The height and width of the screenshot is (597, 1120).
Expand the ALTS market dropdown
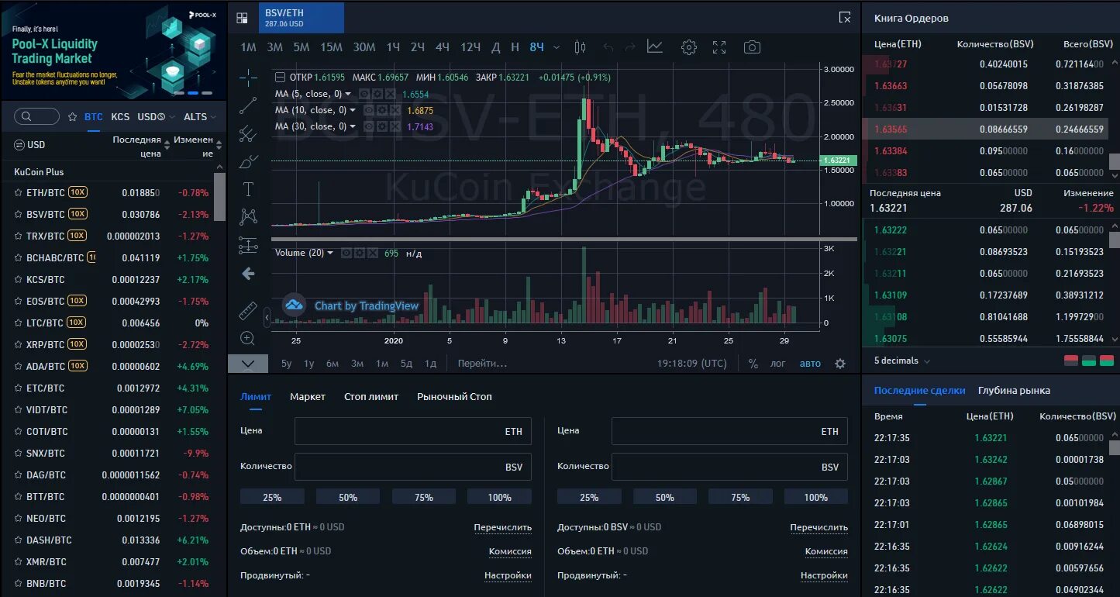[213, 117]
